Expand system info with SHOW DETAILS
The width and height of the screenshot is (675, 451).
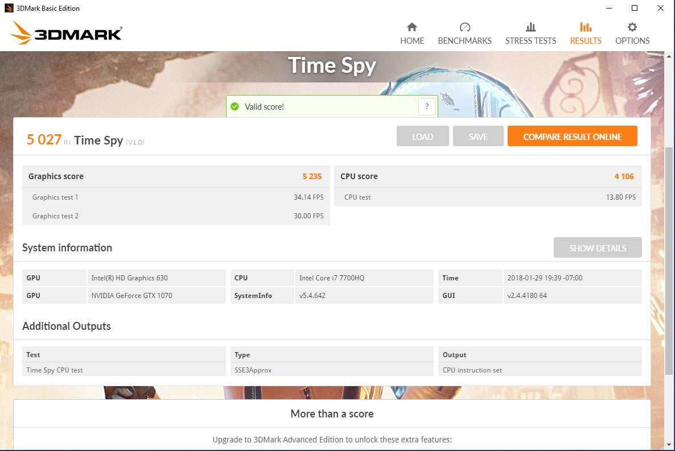pos(598,248)
